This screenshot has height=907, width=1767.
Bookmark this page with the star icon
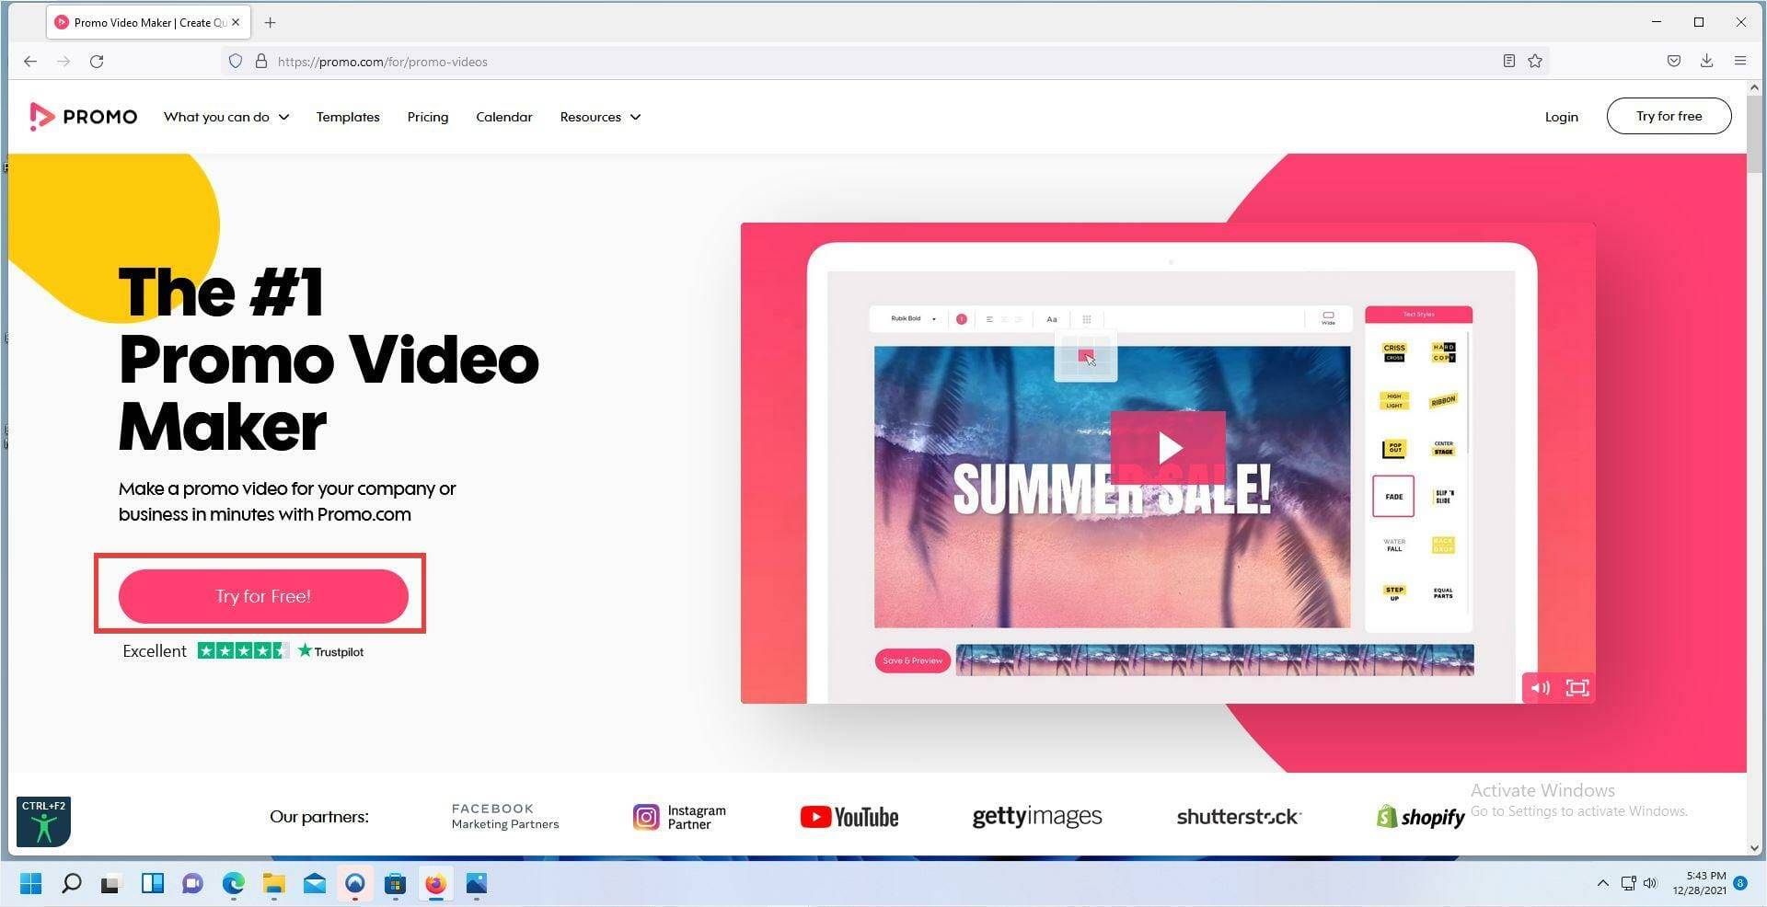click(1535, 62)
